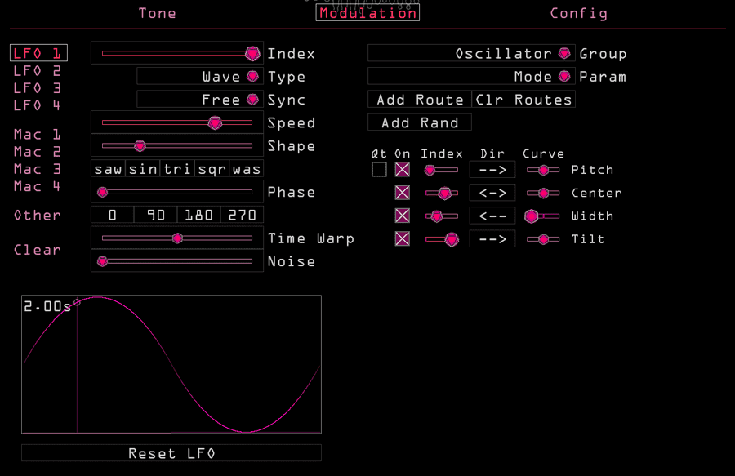Click Center route Index slider

click(x=441, y=193)
